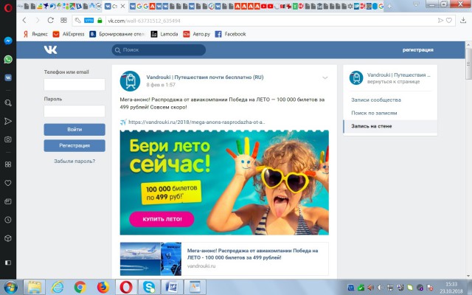472x295 pixels.
Task: Focus the Телефон или email field
Action: 74,85
